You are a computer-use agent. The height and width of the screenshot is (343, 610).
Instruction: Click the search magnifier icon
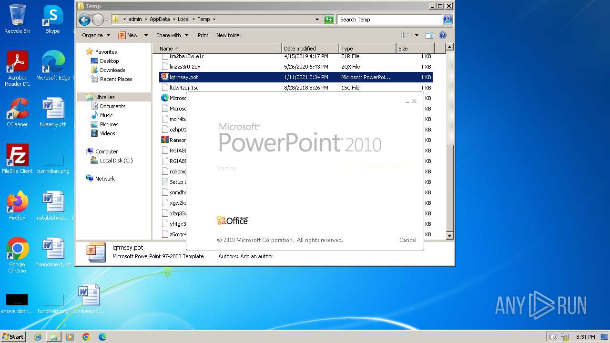tap(447, 20)
